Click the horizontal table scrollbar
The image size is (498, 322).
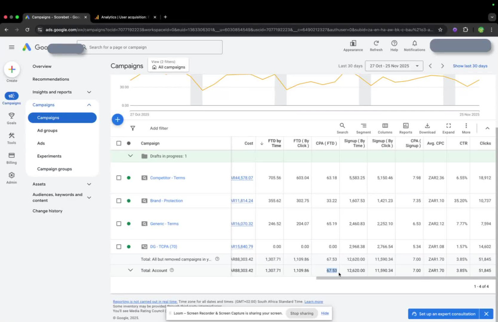(405, 278)
